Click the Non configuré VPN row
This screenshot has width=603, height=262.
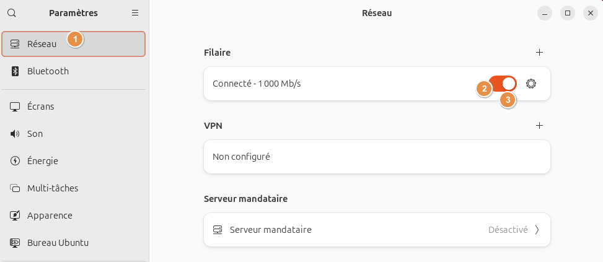tap(377, 157)
